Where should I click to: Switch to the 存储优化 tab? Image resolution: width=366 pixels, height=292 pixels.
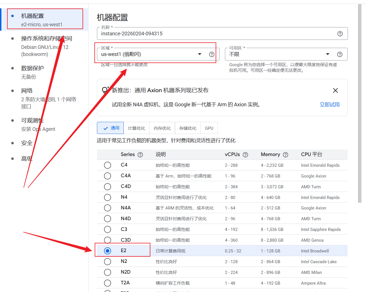pos(187,128)
